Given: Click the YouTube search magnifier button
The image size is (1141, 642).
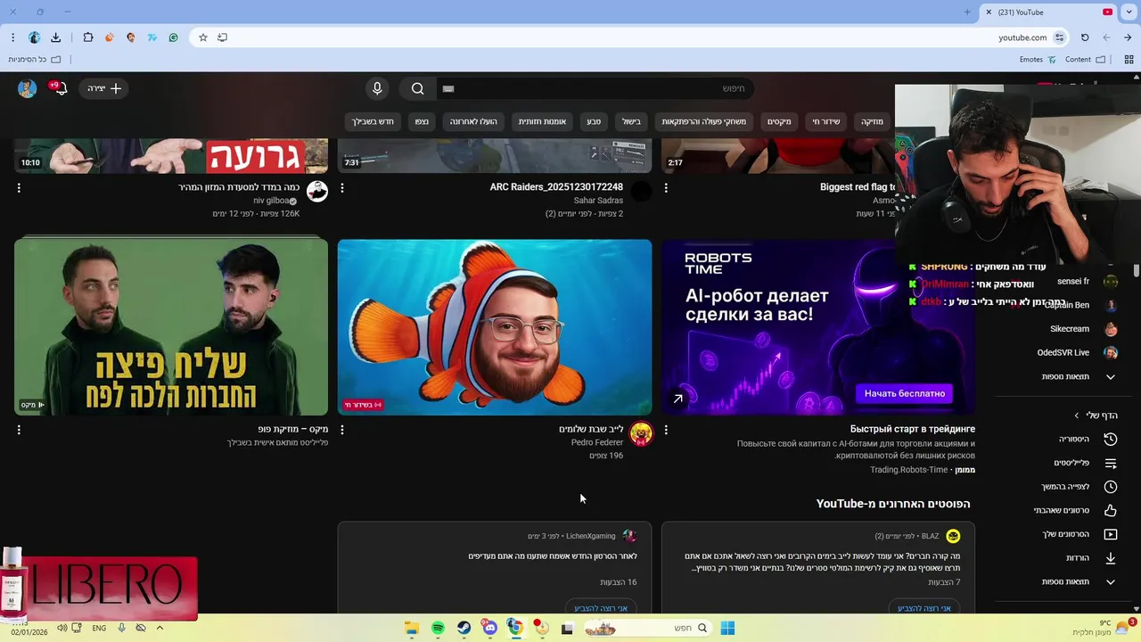Looking at the screenshot, I should (x=417, y=88).
